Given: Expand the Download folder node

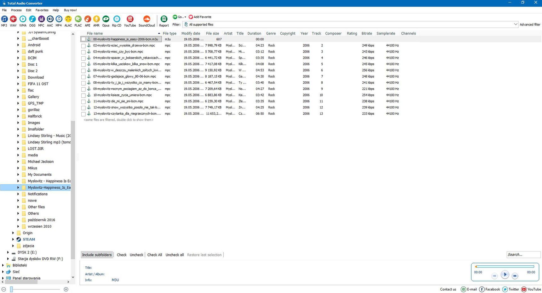Looking at the screenshot, I should pos(18,77).
